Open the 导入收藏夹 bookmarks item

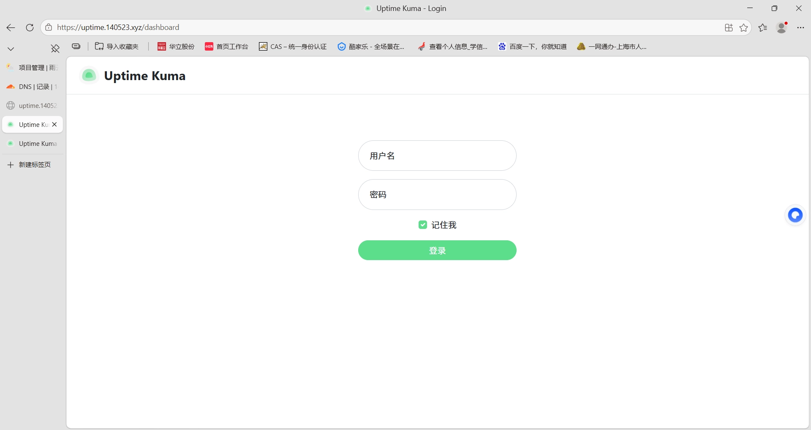point(117,46)
